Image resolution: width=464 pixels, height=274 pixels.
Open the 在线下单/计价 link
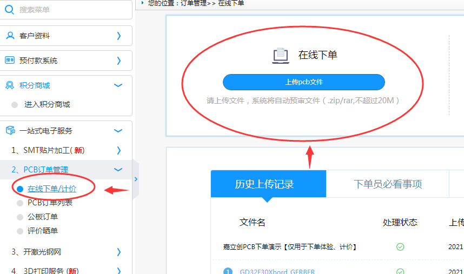pos(52,189)
